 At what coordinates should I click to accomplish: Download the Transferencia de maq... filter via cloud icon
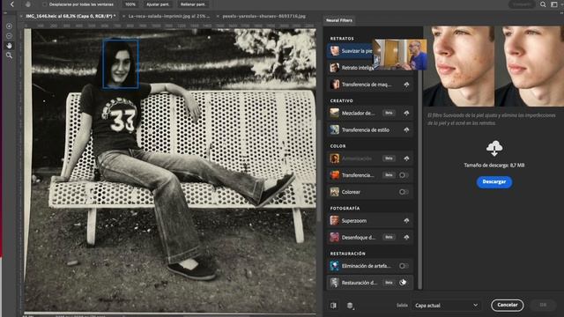(406, 85)
